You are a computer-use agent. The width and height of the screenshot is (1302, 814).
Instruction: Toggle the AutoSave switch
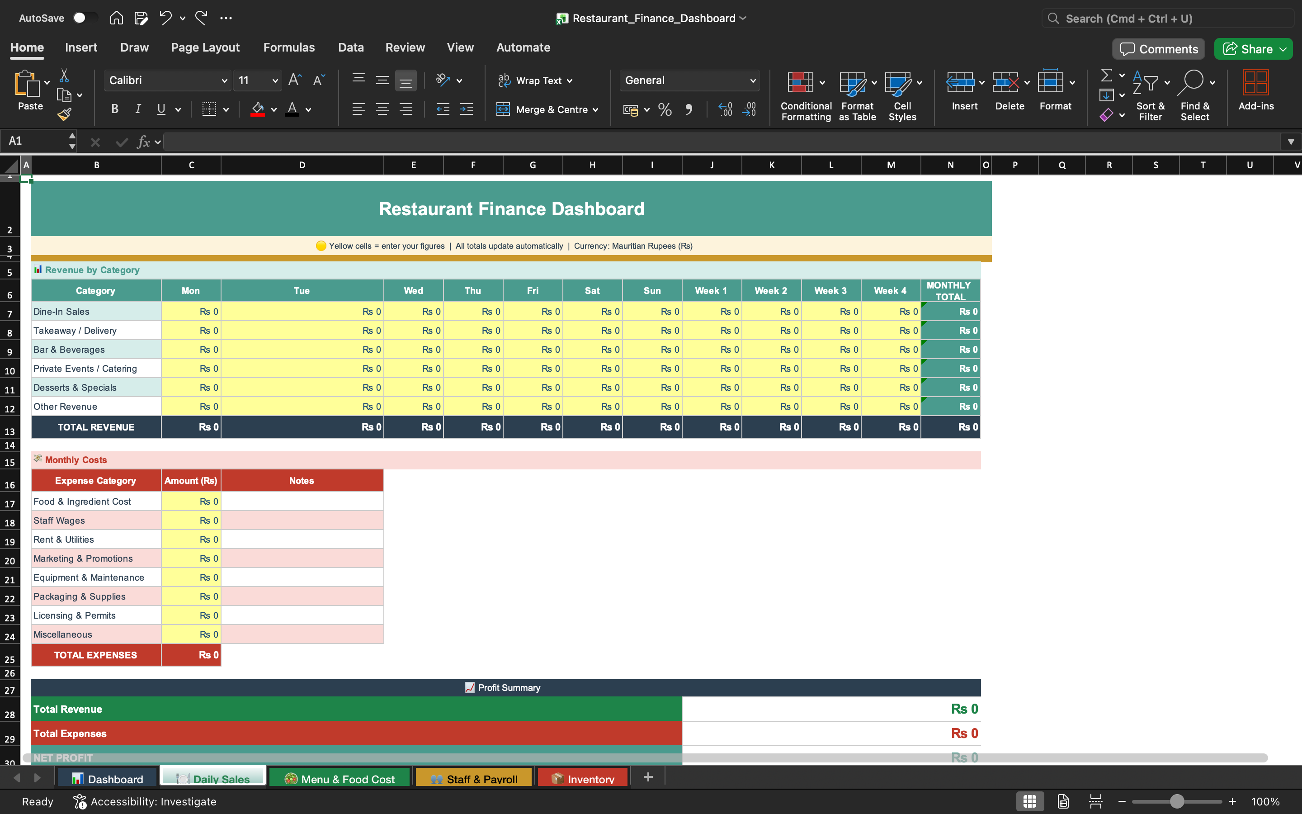[85, 18]
